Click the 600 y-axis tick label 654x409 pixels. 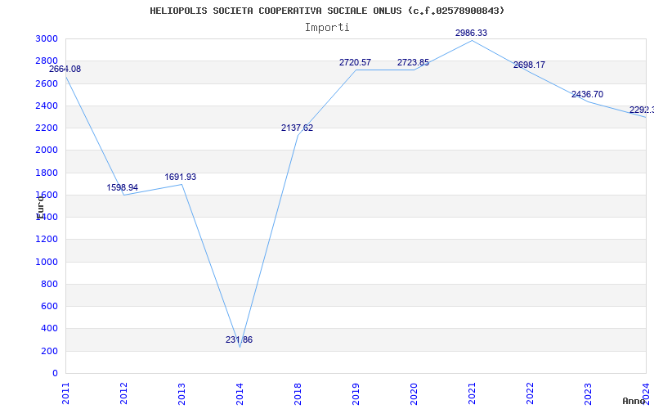[49, 306]
